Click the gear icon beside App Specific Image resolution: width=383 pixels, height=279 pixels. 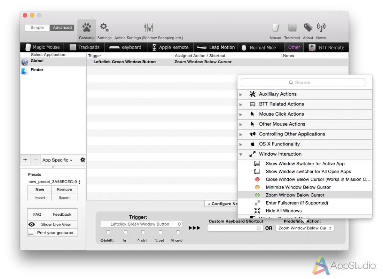coord(83,160)
